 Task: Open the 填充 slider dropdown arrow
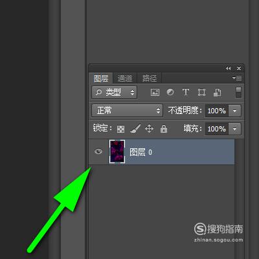[234, 129]
